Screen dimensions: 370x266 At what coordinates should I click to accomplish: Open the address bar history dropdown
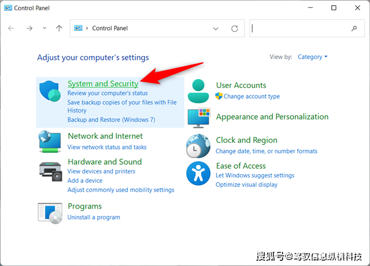click(215, 29)
